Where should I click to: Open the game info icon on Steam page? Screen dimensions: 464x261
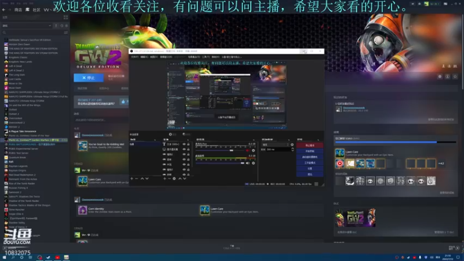tap(447, 77)
